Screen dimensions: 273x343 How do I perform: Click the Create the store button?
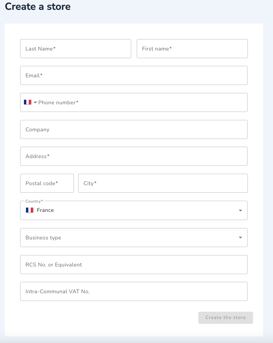(226, 317)
